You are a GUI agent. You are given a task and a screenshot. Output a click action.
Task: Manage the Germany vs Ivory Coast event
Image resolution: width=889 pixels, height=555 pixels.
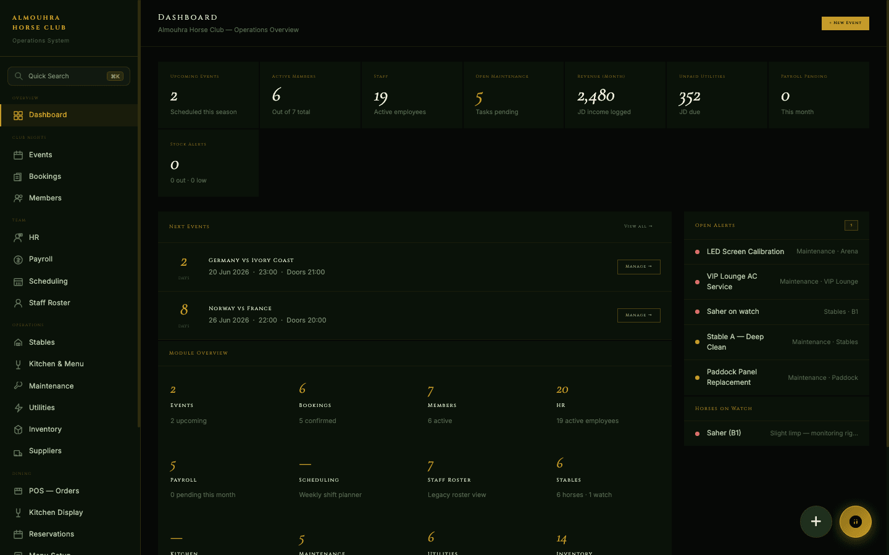tap(638, 266)
